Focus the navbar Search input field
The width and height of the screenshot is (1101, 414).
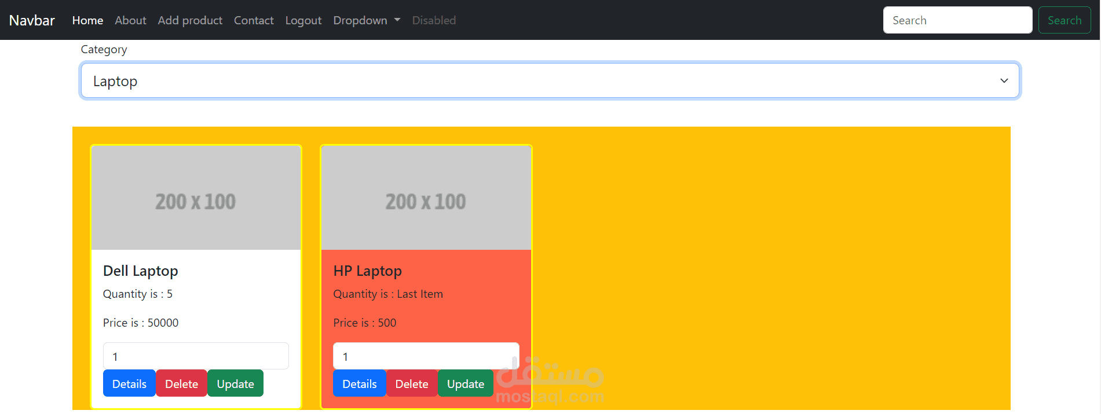957,20
